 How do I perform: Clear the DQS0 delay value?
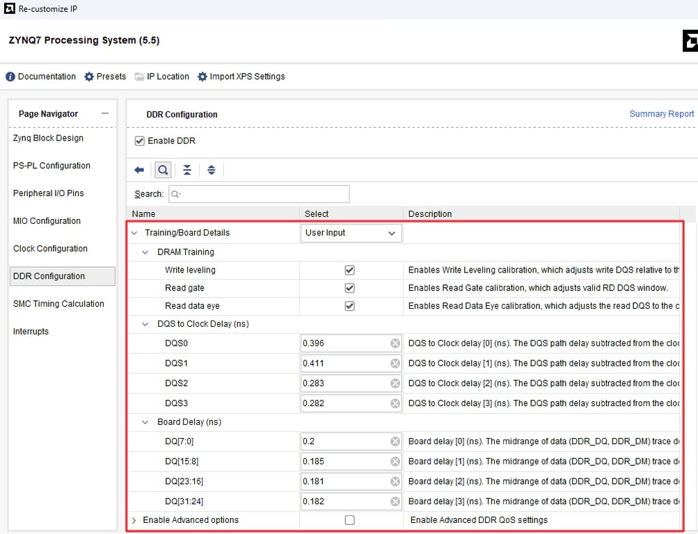point(395,343)
